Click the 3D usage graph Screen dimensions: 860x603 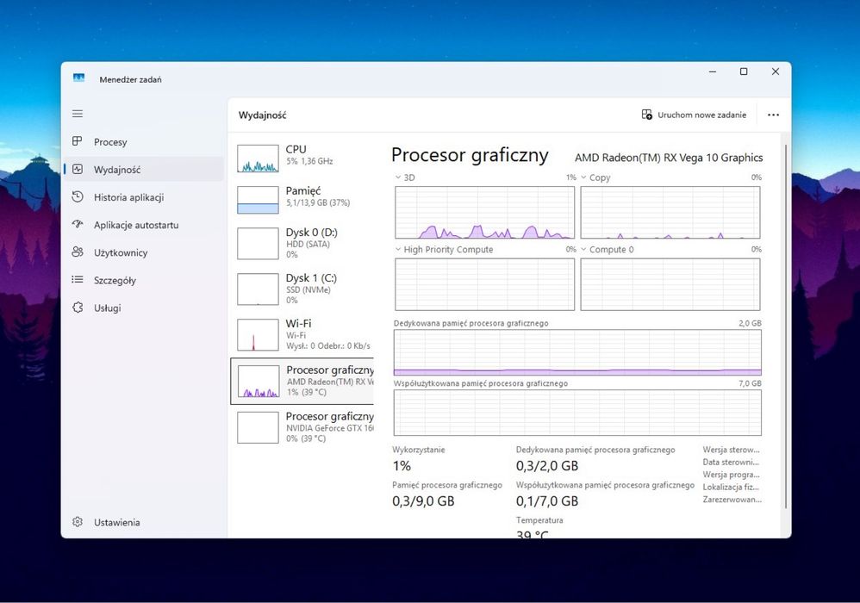point(485,213)
